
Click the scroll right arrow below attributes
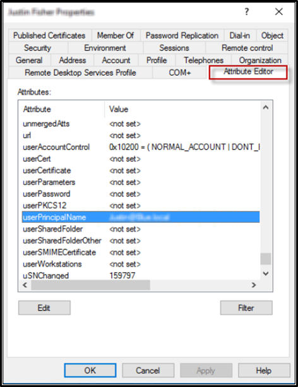pos(254,285)
